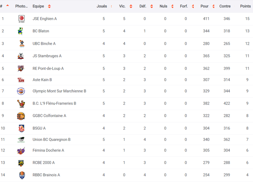
Task: Select team name GGBC Colfontaine A
Action: tap(49, 116)
